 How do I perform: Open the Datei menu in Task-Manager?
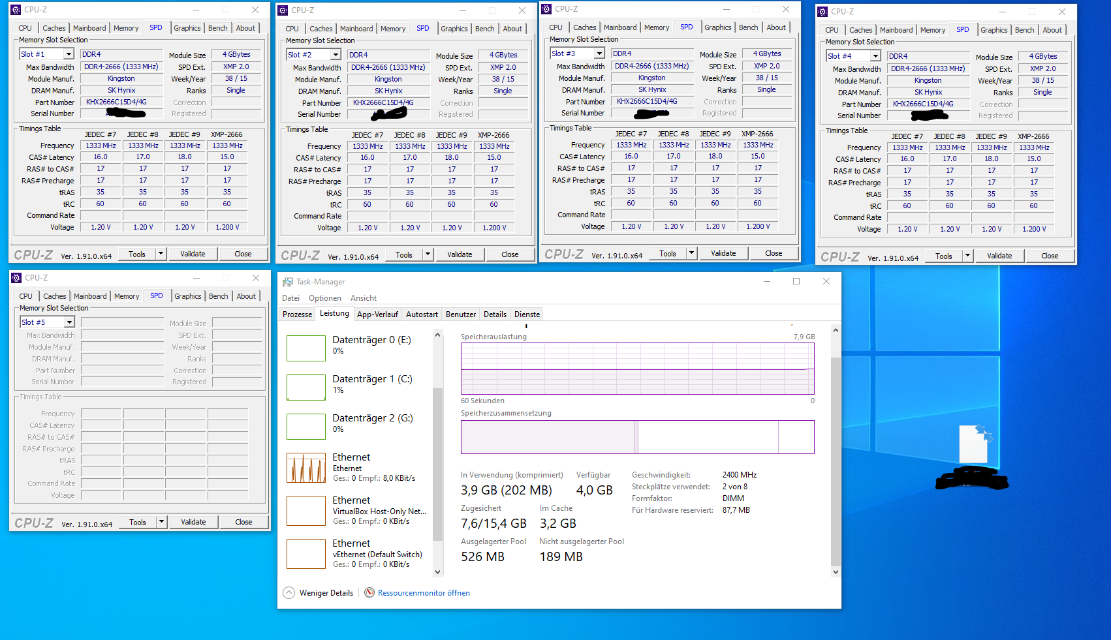pyautogui.click(x=290, y=298)
